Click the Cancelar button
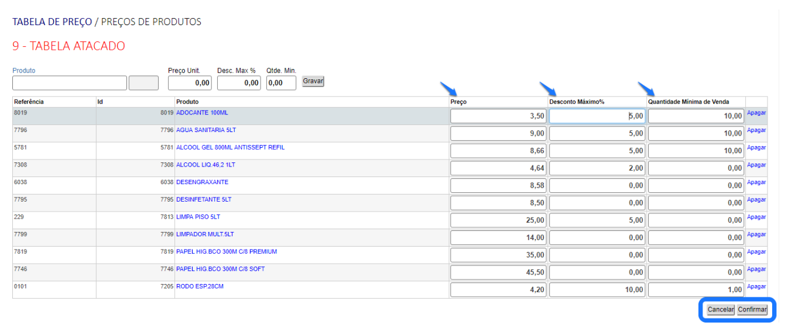Image resolution: width=788 pixels, height=336 pixels. pos(720,310)
